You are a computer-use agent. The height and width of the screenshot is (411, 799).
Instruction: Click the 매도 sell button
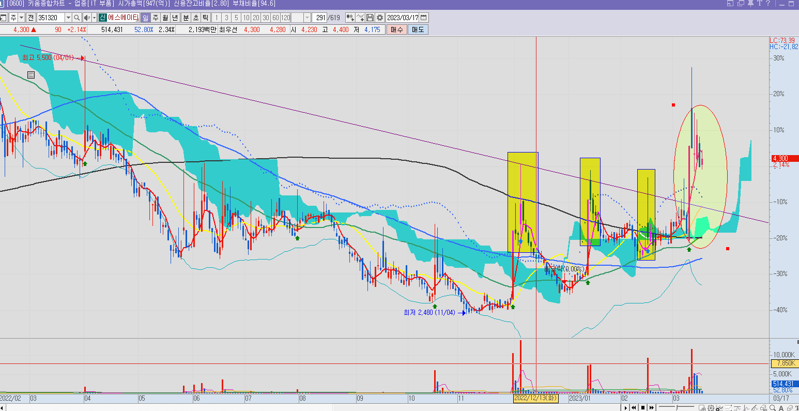click(418, 29)
